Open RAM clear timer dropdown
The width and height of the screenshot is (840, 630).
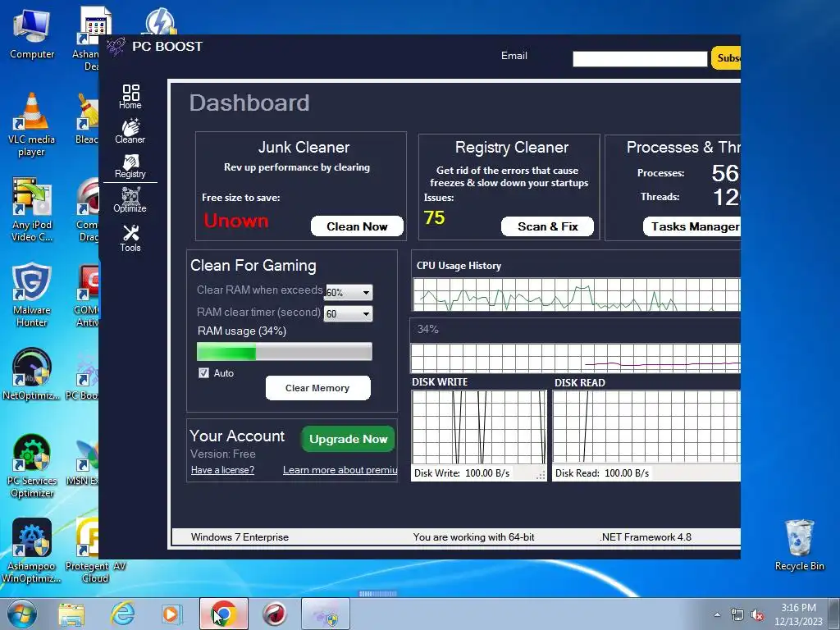click(348, 314)
